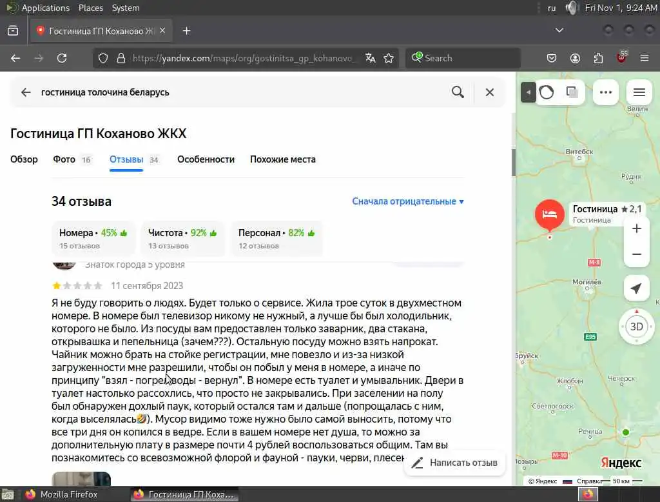Zoom in on the map
This screenshot has width=660, height=502.
point(636,228)
